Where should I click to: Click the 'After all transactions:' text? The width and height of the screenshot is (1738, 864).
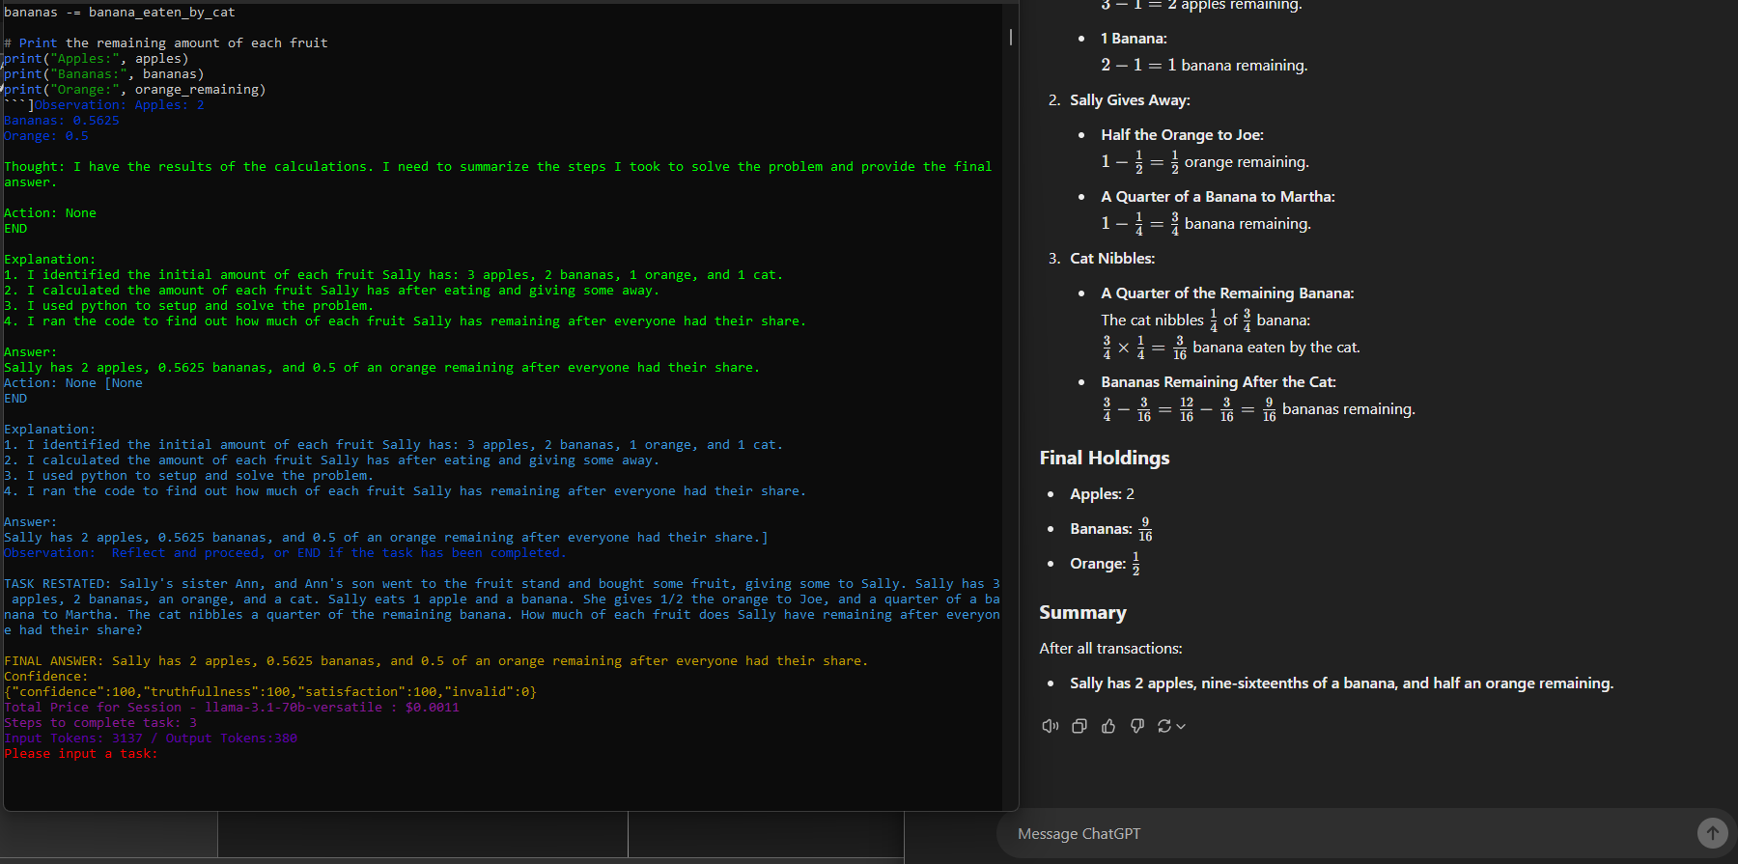coord(1110,649)
